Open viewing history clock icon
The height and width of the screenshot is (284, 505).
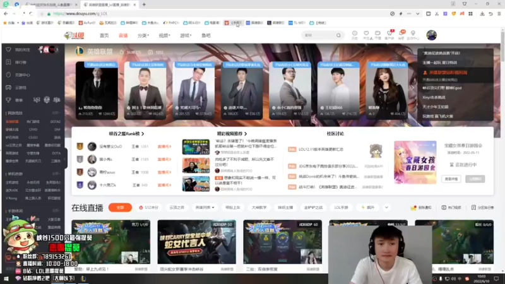pyautogui.click(x=355, y=35)
